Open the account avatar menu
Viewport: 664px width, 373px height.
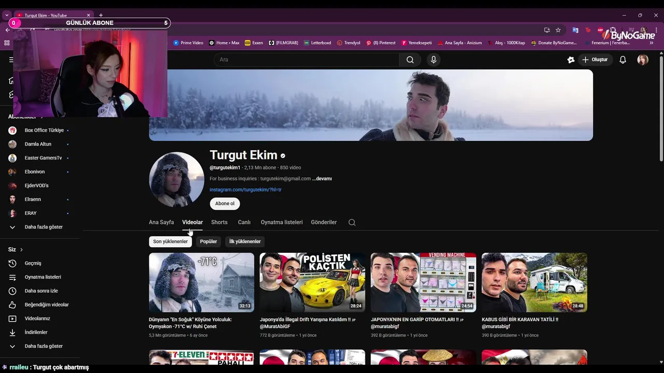coord(643,60)
